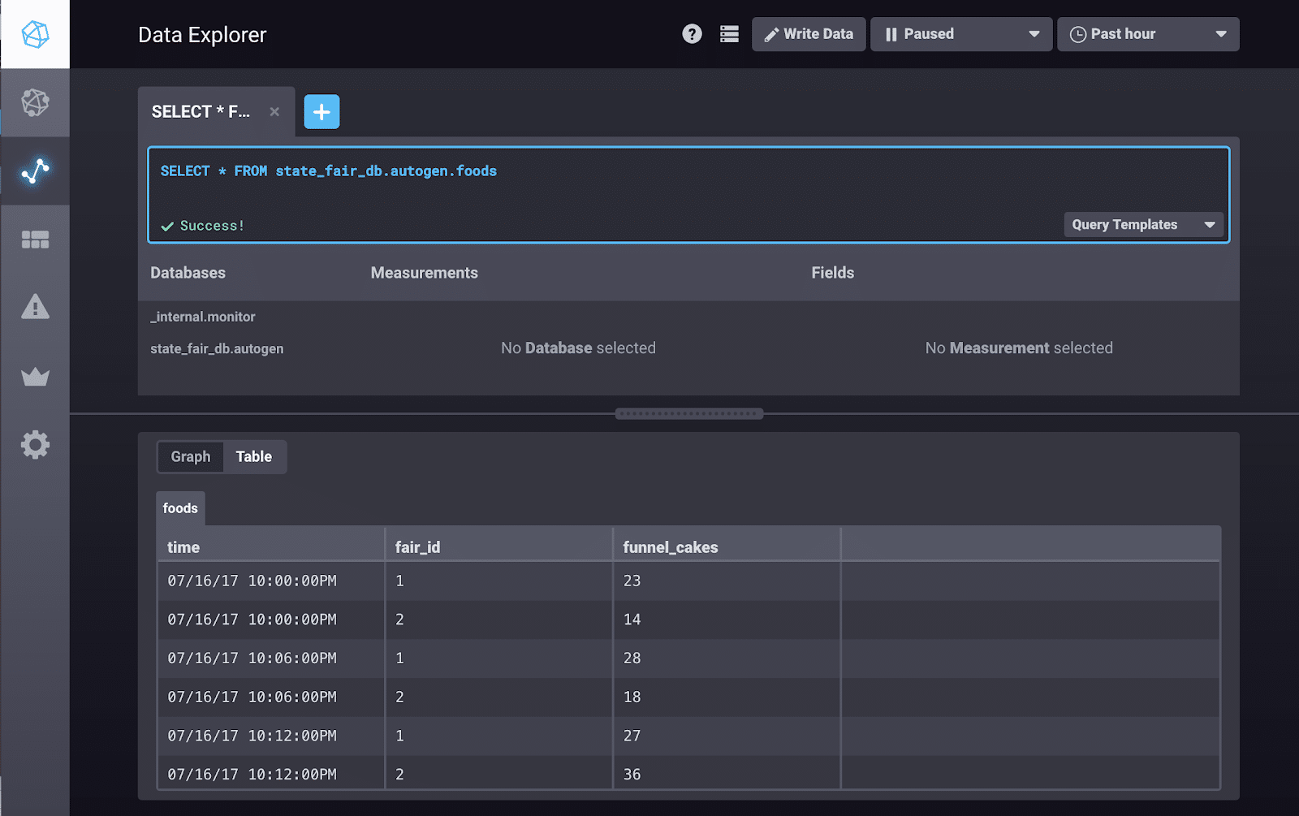Click the funnel_cakes value 36
1299x816 pixels.
(x=632, y=775)
